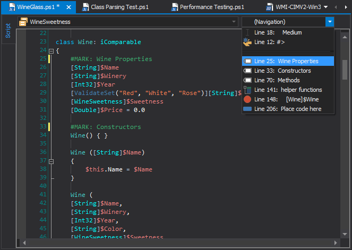Screen dimensions: 352x250
Task: Click the cursor icon beside Line 18
Action: pyautogui.click(x=247, y=32)
